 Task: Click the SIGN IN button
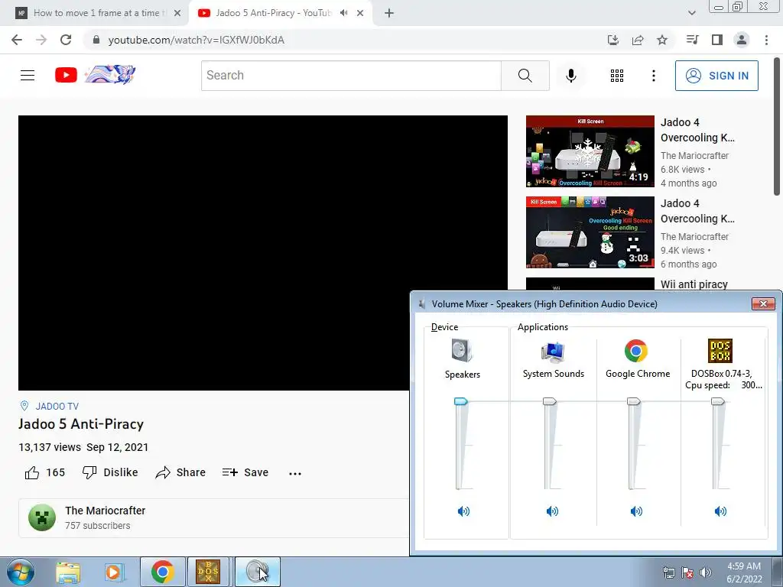coord(716,76)
